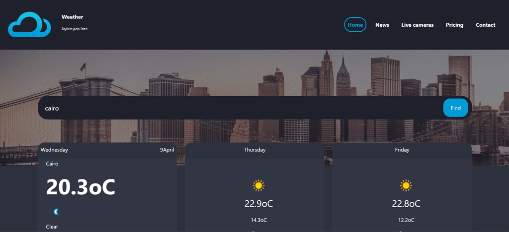Viewport: 509px width, 232px height.
Task: Click the moon icon under Cairo temperature
Action: pyautogui.click(x=57, y=212)
